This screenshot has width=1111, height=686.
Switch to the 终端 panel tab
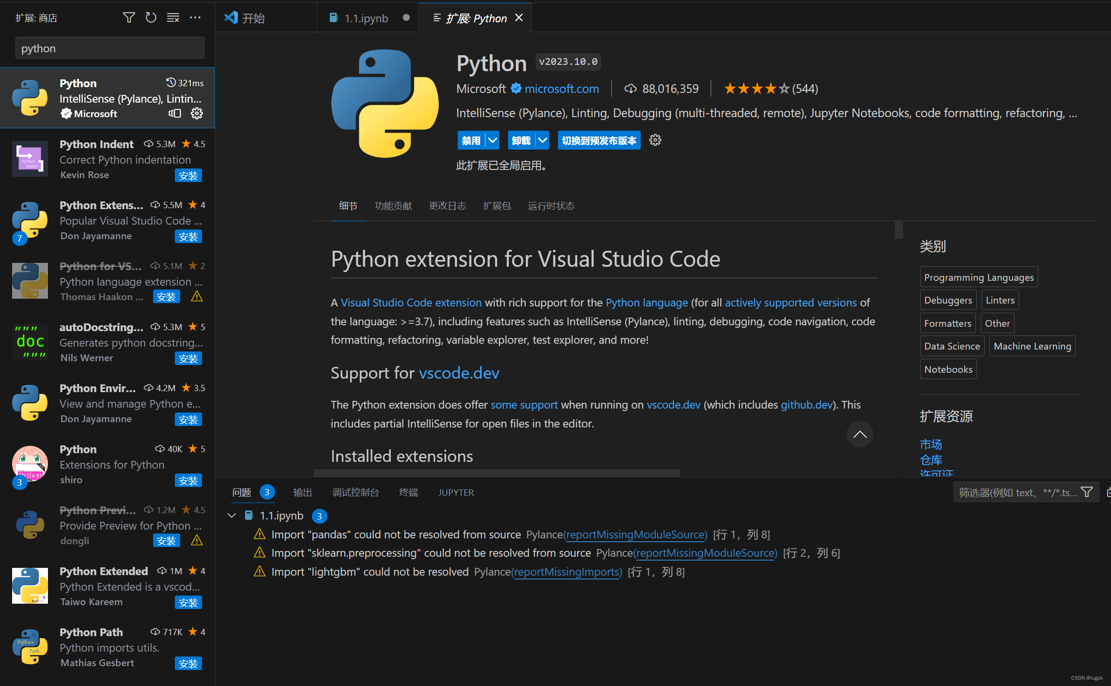coord(409,492)
